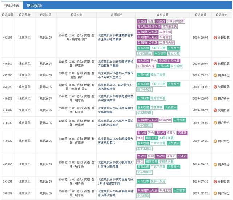Click 用户评分 icon for complaint 410138

[215, 141]
